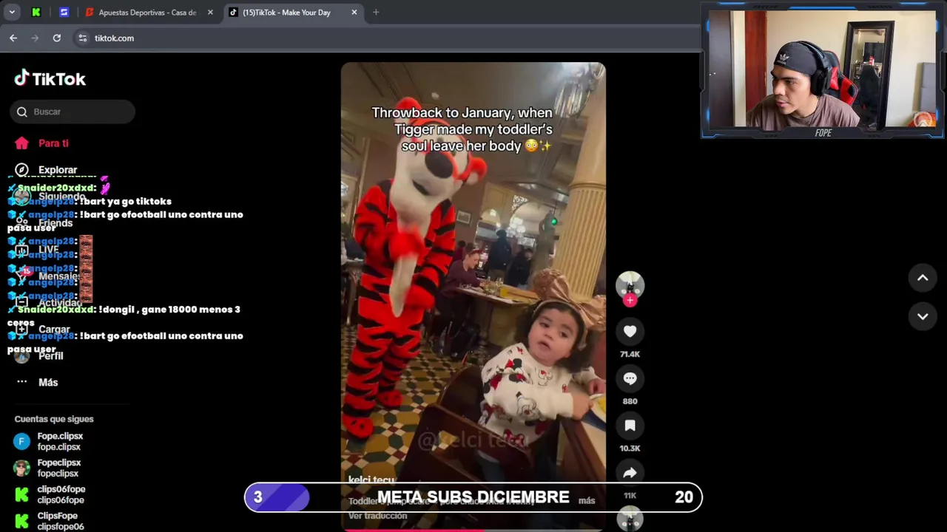Screen dimensions: 947x532
Task: Click the browser forward arrow
Action: click(x=35, y=38)
